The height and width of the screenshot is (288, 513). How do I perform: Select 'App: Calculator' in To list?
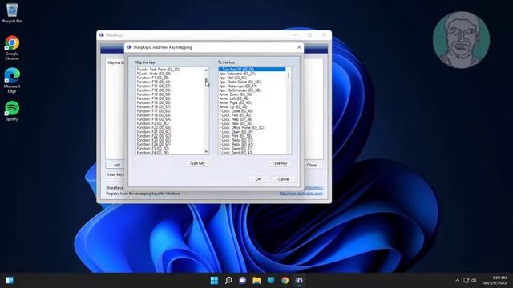237,74
